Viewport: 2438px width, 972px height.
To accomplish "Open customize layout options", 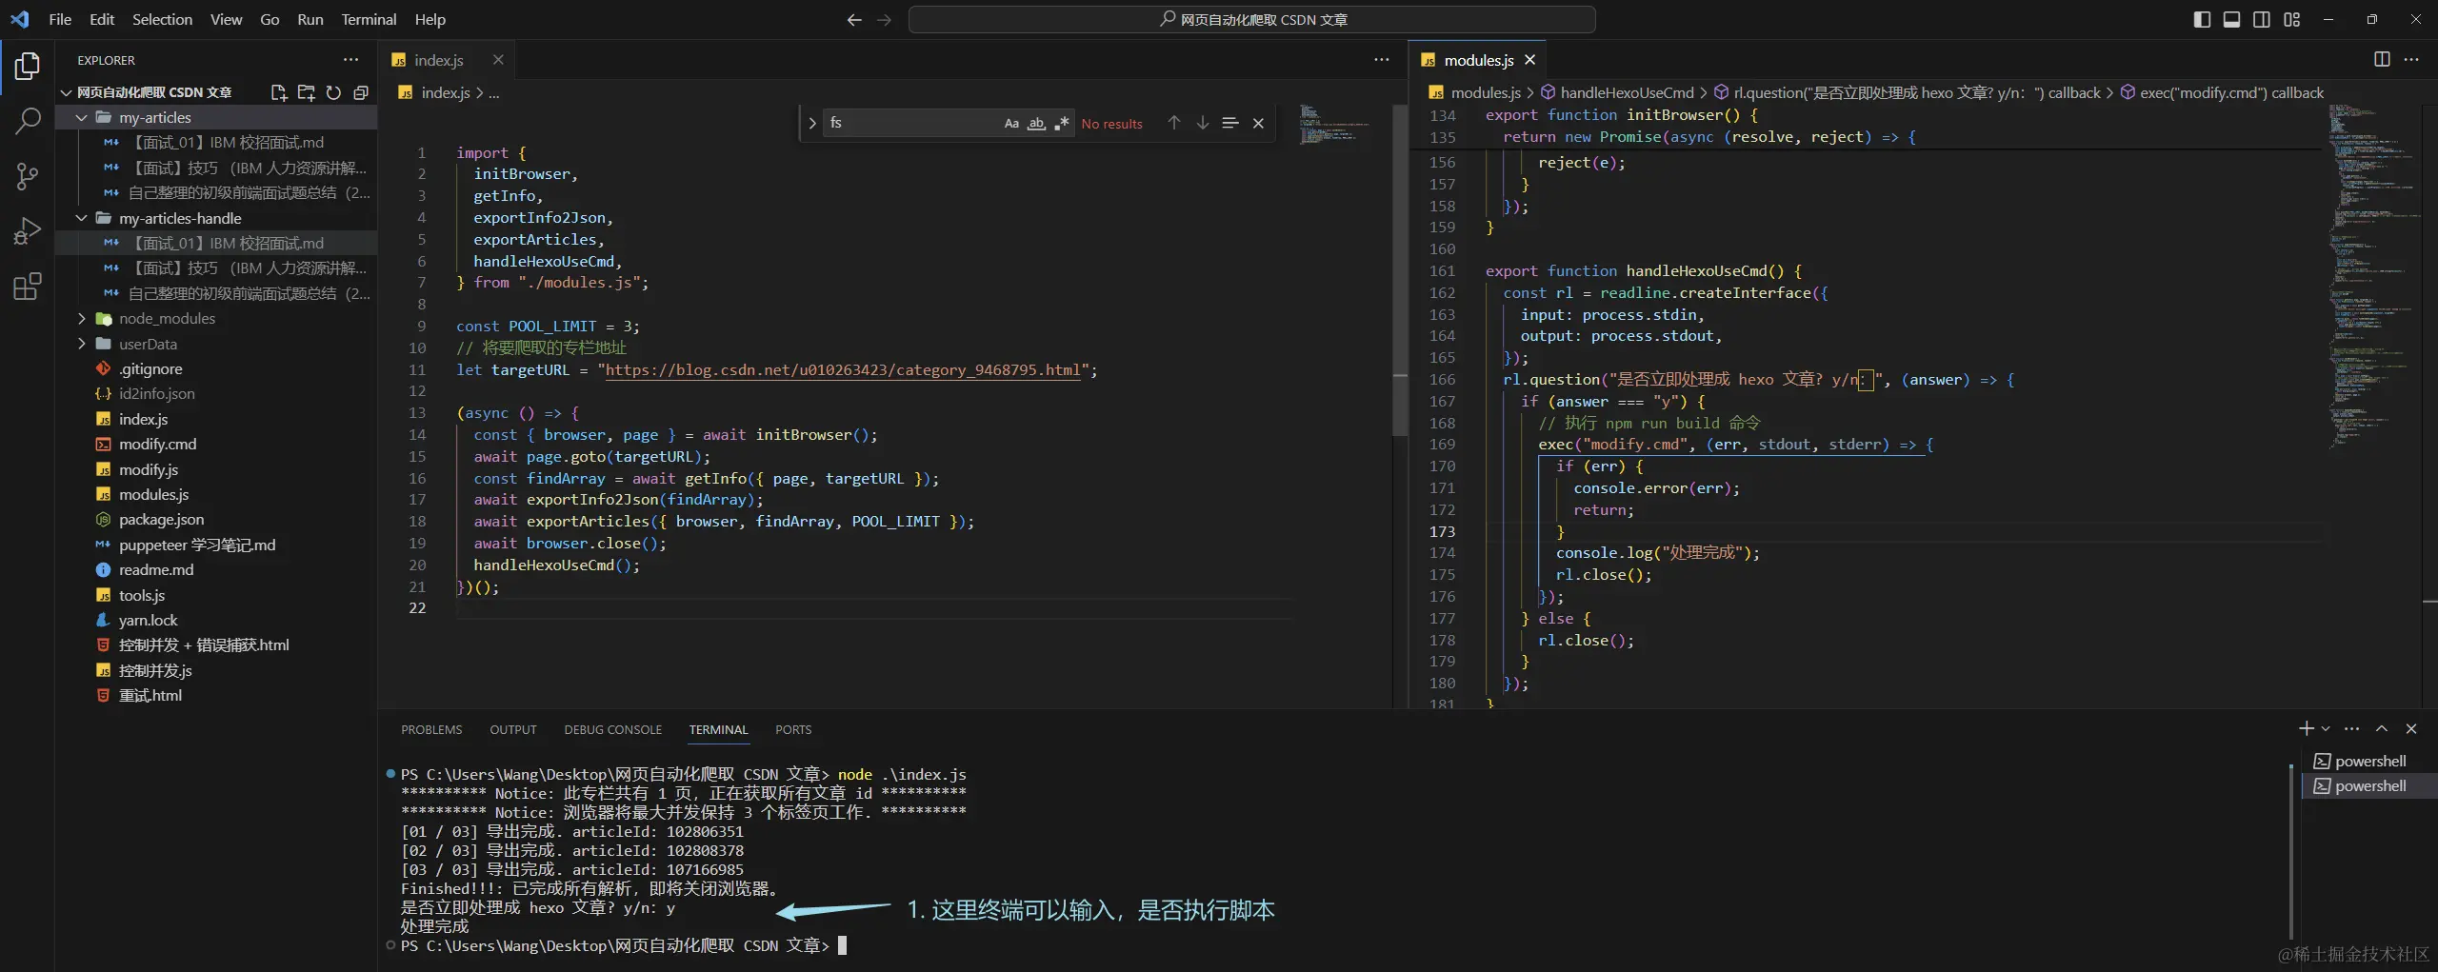I will click(x=2292, y=19).
